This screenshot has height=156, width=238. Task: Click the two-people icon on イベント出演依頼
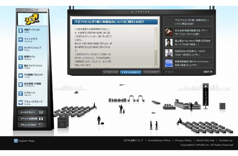(41, 119)
